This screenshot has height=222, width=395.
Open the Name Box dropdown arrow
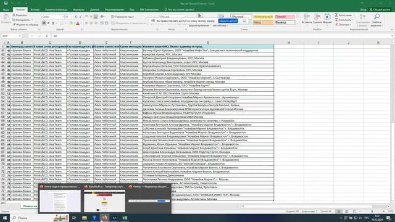(x=20, y=36)
